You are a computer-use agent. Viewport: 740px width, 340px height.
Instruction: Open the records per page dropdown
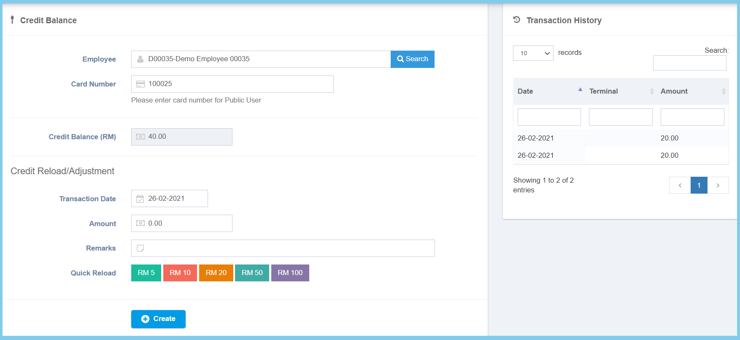point(533,53)
